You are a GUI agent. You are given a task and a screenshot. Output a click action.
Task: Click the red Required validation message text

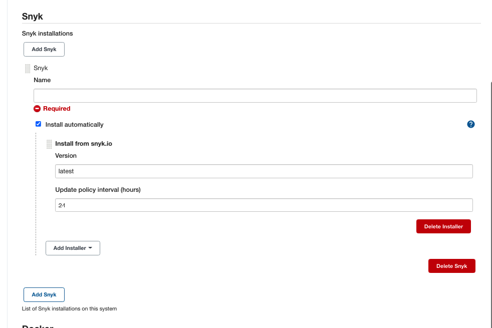point(57,109)
